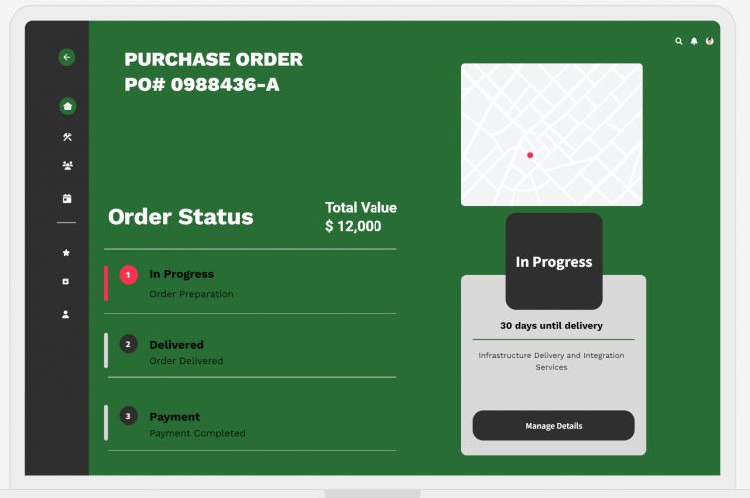Open the team members sidebar icon
The height and width of the screenshot is (498, 750).
coord(67,166)
